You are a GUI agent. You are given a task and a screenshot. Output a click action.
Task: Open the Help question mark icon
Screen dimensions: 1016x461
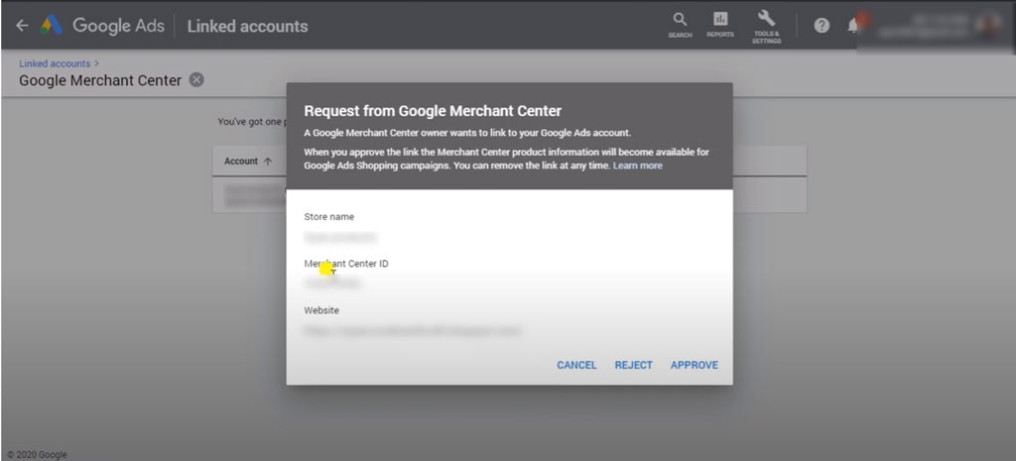(822, 26)
